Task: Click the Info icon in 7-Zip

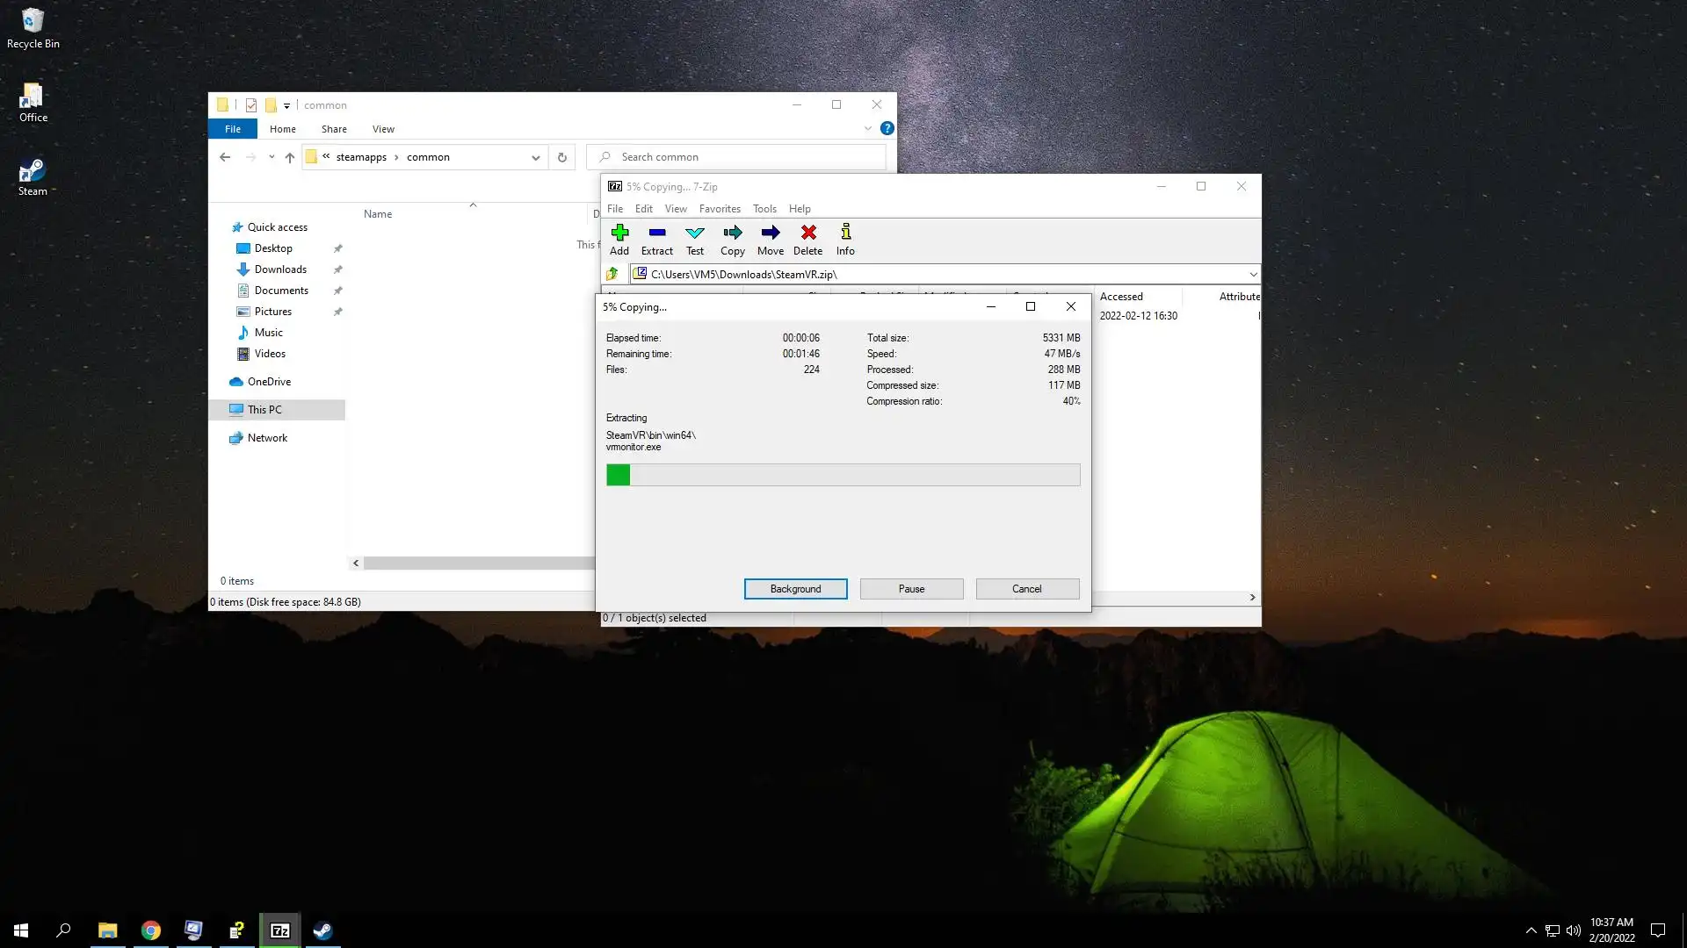Action: point(845,233)
